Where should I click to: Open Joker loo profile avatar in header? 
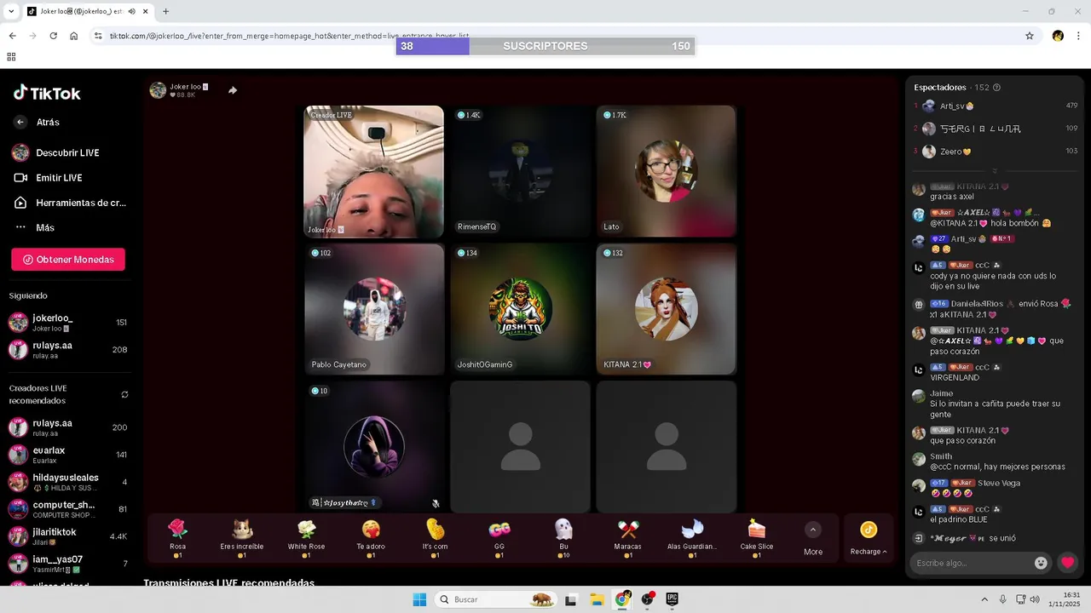coord(158,90)
